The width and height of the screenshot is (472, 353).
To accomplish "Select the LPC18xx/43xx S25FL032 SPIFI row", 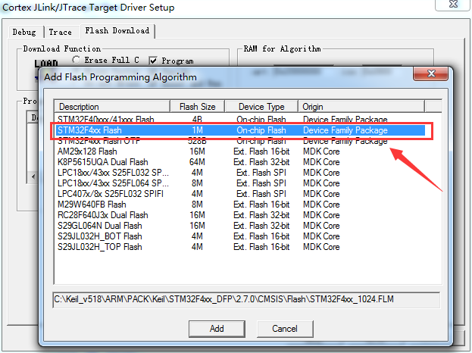I will [240, 173].
